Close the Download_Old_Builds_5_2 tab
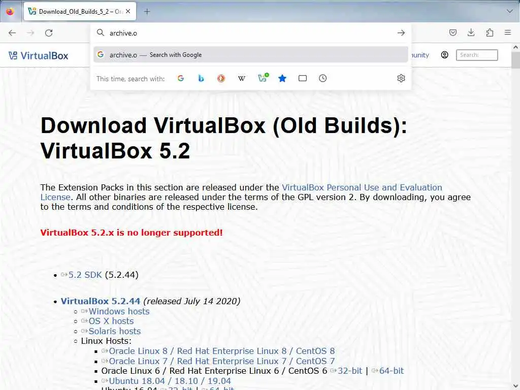 [x=128, y=11]
